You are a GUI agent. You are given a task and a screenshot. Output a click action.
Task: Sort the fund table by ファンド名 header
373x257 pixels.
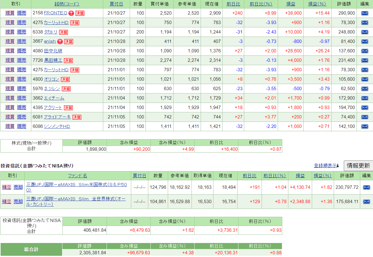77,176
